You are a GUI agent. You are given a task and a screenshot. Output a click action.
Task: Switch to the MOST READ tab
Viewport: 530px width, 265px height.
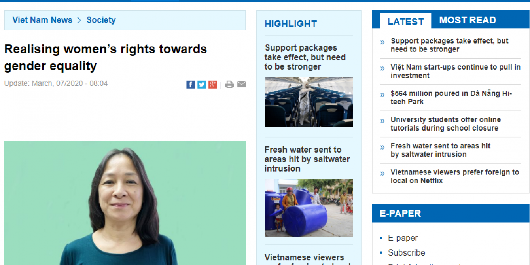pyautogui.click(x=468, y=20)
